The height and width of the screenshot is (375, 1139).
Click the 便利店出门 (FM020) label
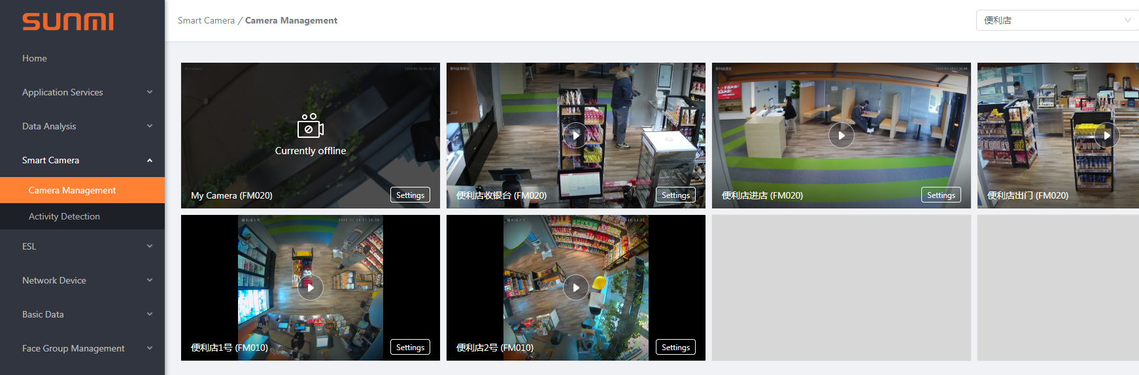coord(1028,195)
